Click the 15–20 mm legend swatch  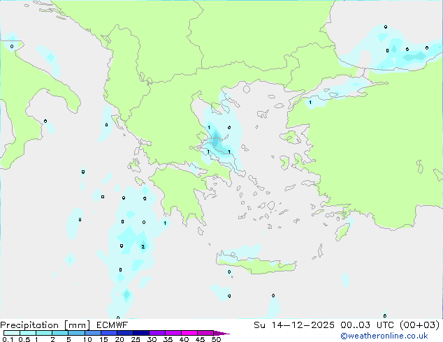[108, 333]
